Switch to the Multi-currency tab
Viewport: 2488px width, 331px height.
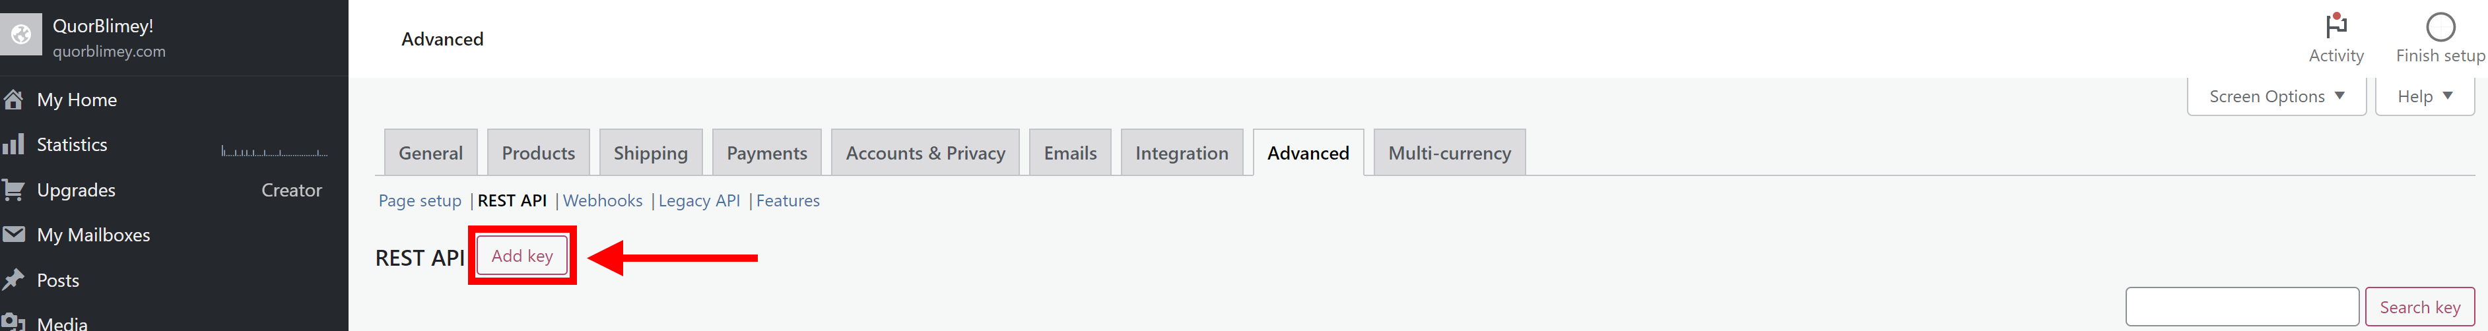pyautogui.click(x=1449, y=152)
